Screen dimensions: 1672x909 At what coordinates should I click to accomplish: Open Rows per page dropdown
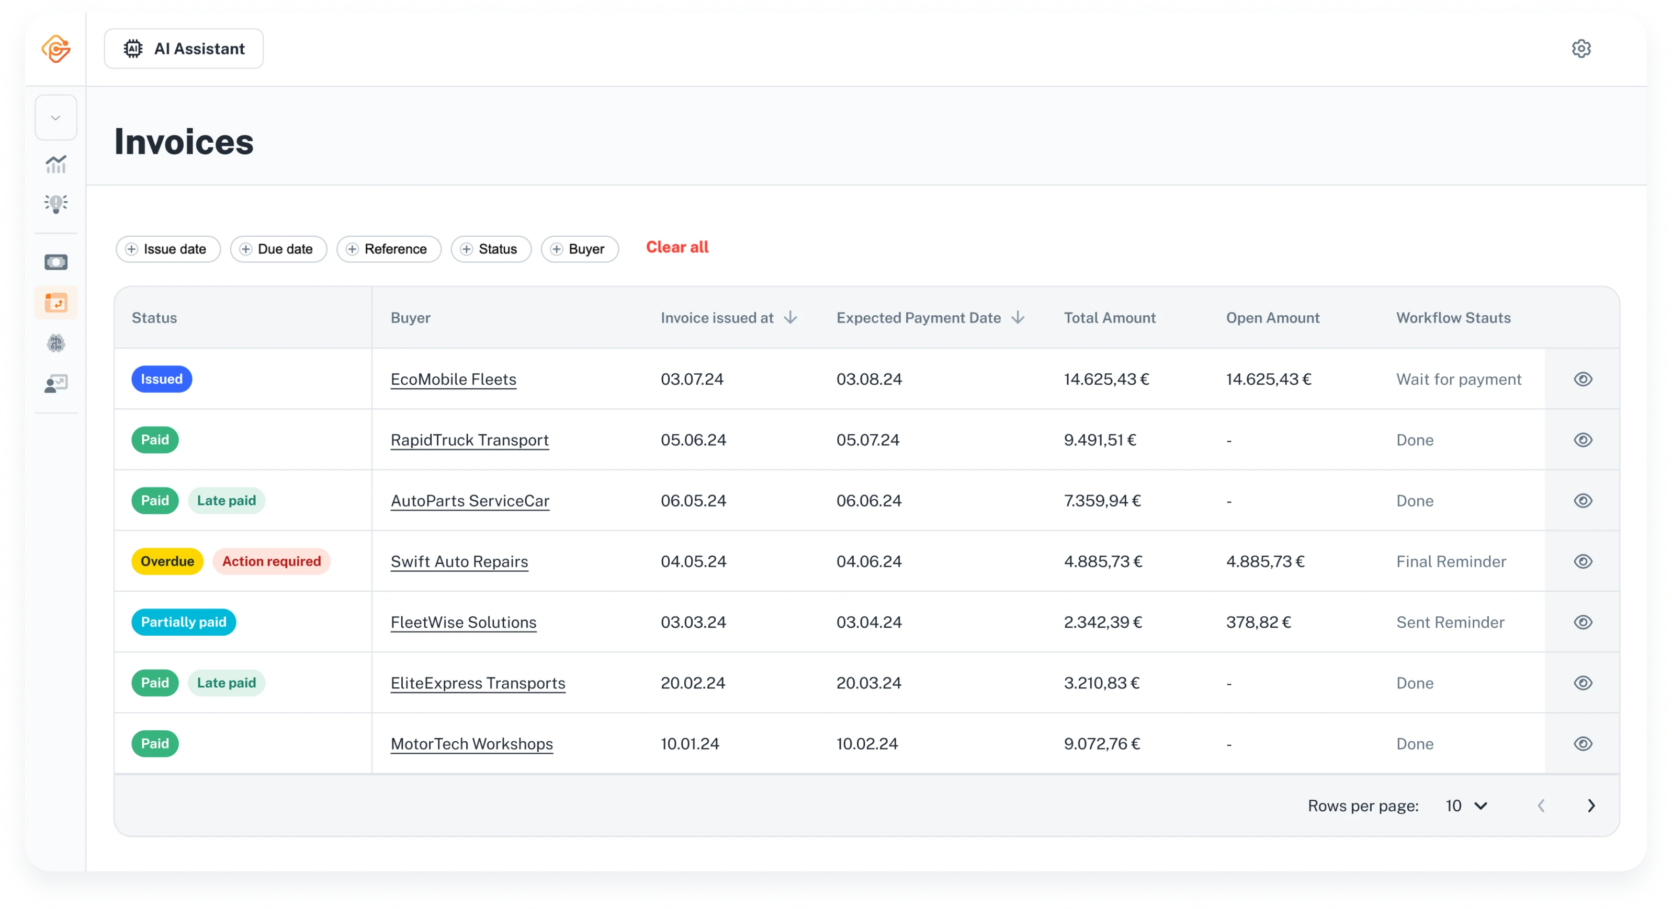[x=1466, y=806]
